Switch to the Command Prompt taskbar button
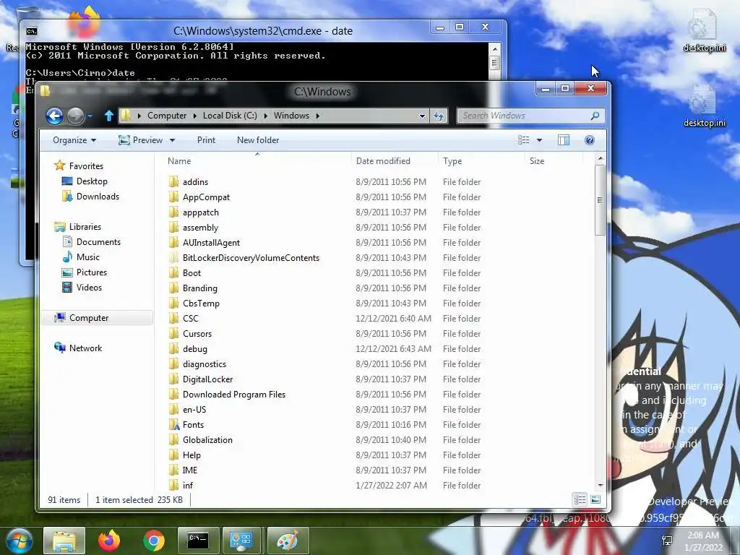 [198, 541]
